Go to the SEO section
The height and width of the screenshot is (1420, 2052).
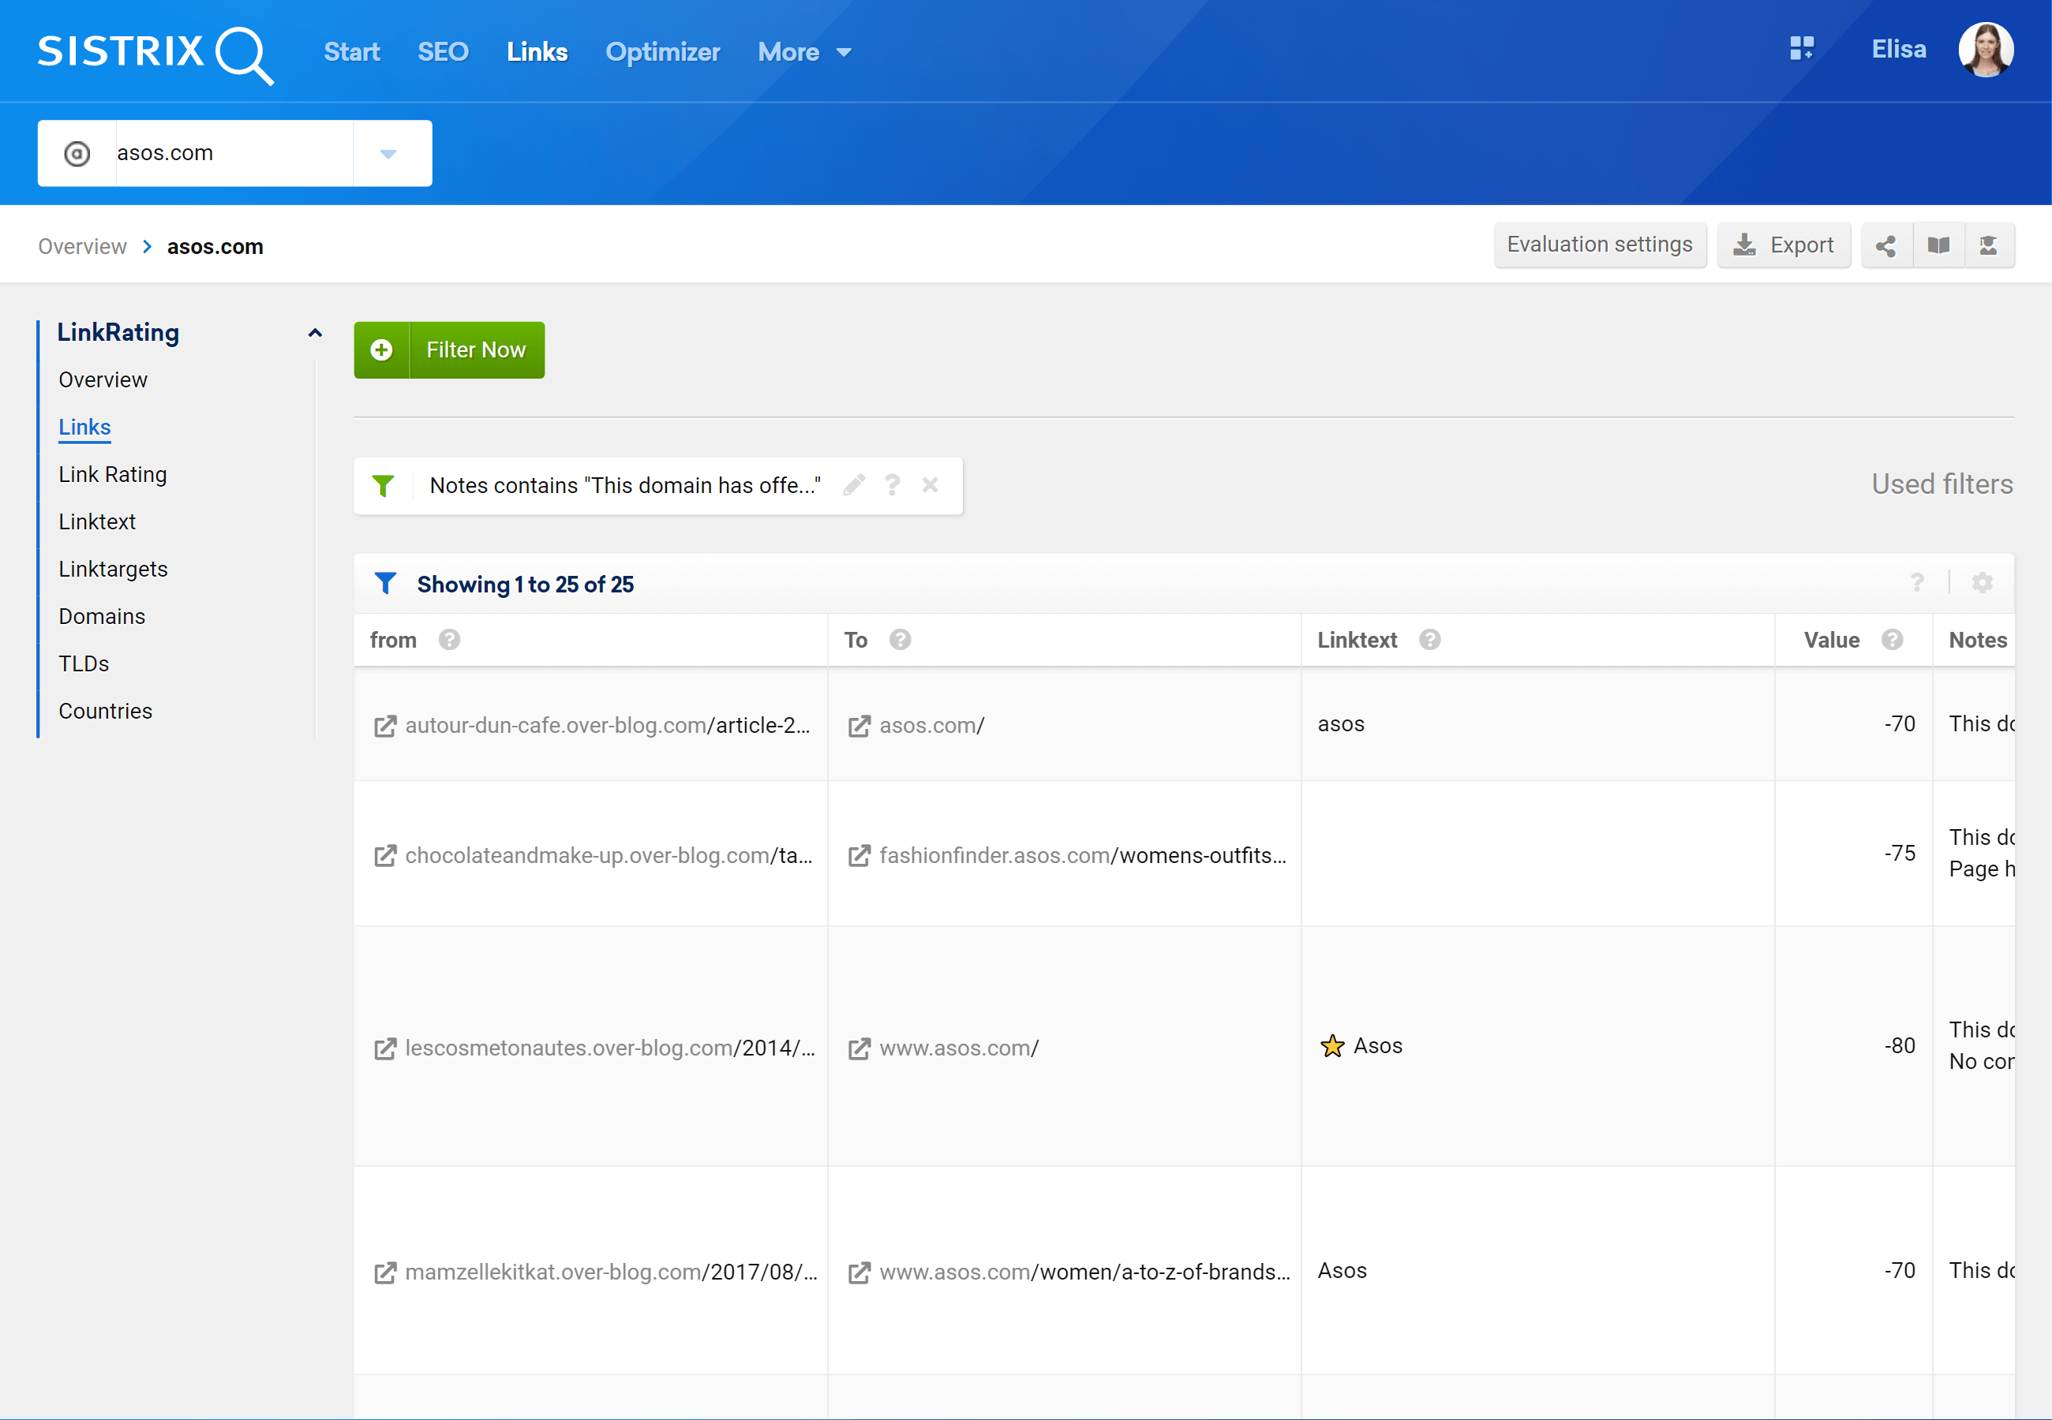[x=443, y=53]
